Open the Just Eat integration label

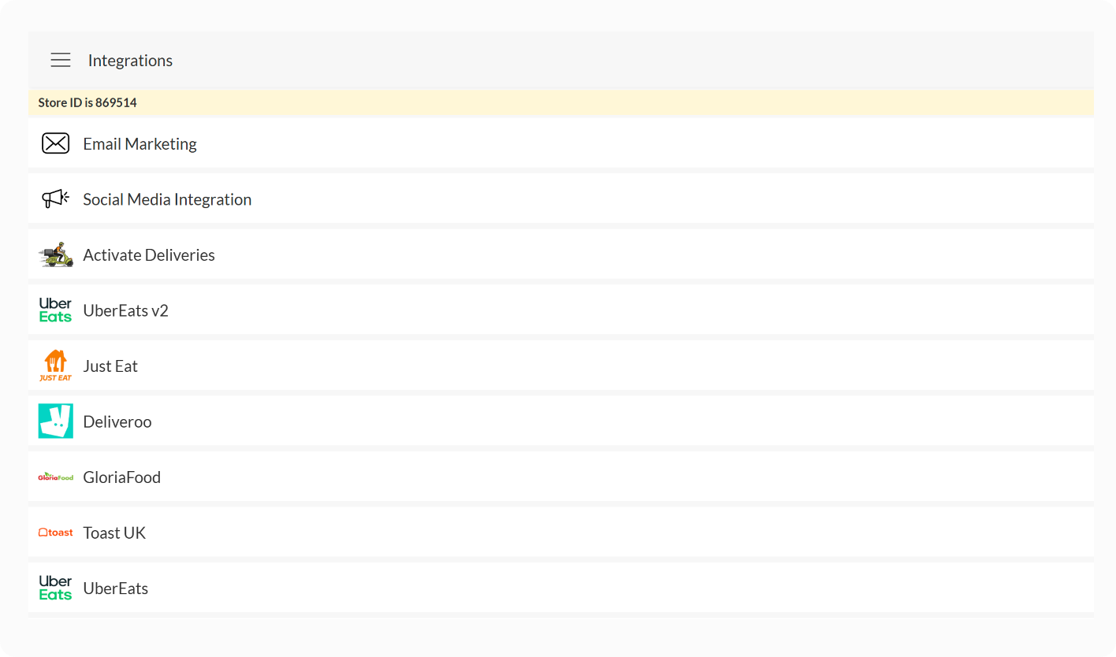tap(110, 366)
